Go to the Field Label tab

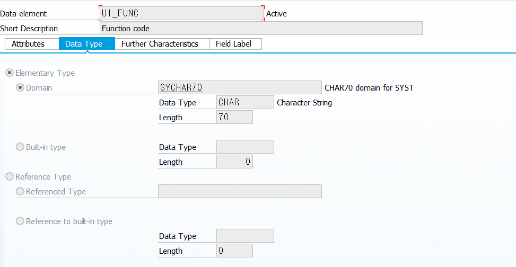[x=233, y=44]
